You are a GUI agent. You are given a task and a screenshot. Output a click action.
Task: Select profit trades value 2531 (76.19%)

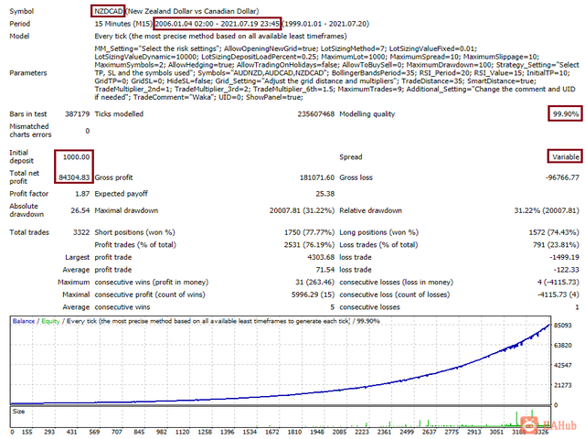point(309,245)
